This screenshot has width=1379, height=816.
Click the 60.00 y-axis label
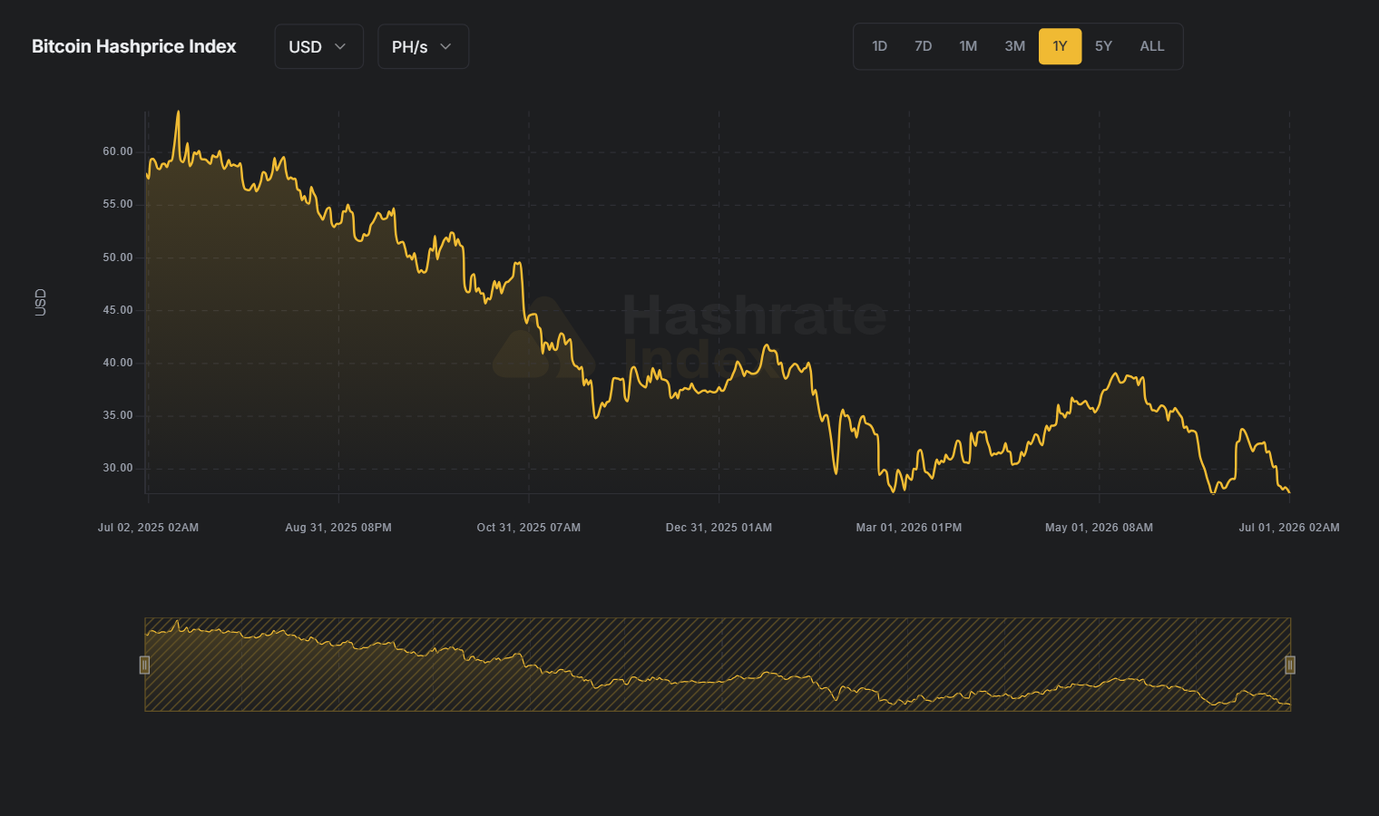118,151
